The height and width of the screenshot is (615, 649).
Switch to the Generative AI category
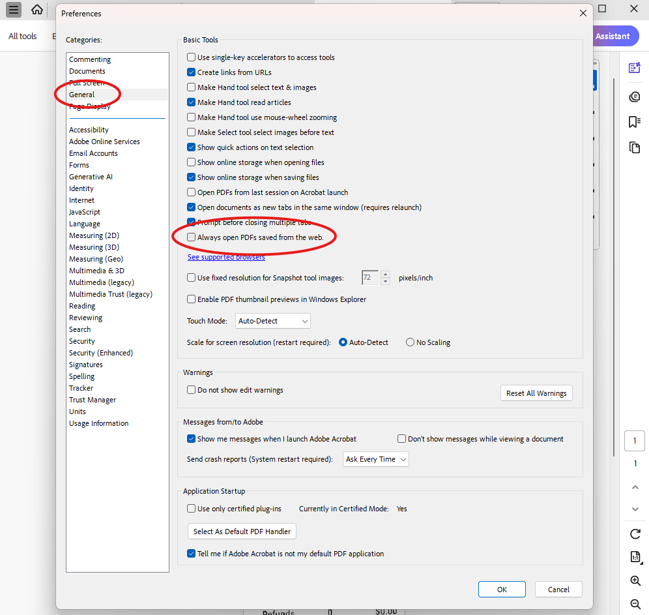tap(91, 176)
